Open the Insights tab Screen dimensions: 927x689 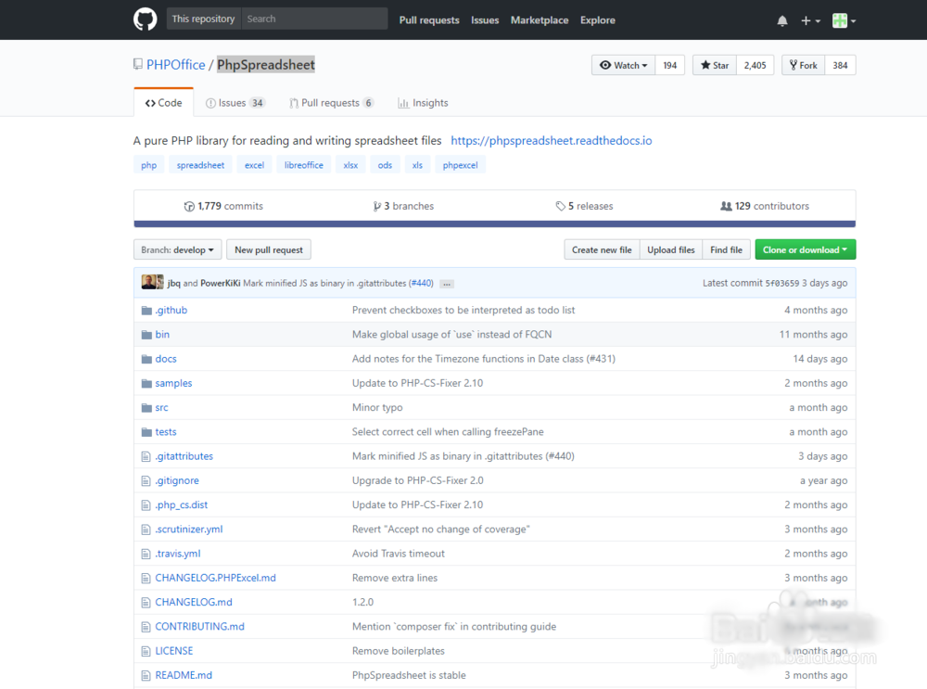(423, 103)
